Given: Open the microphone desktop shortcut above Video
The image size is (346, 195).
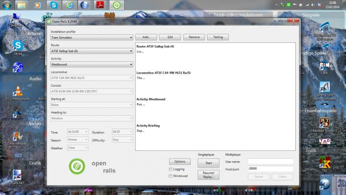Looking at the screenshot, I should (17, 113).
